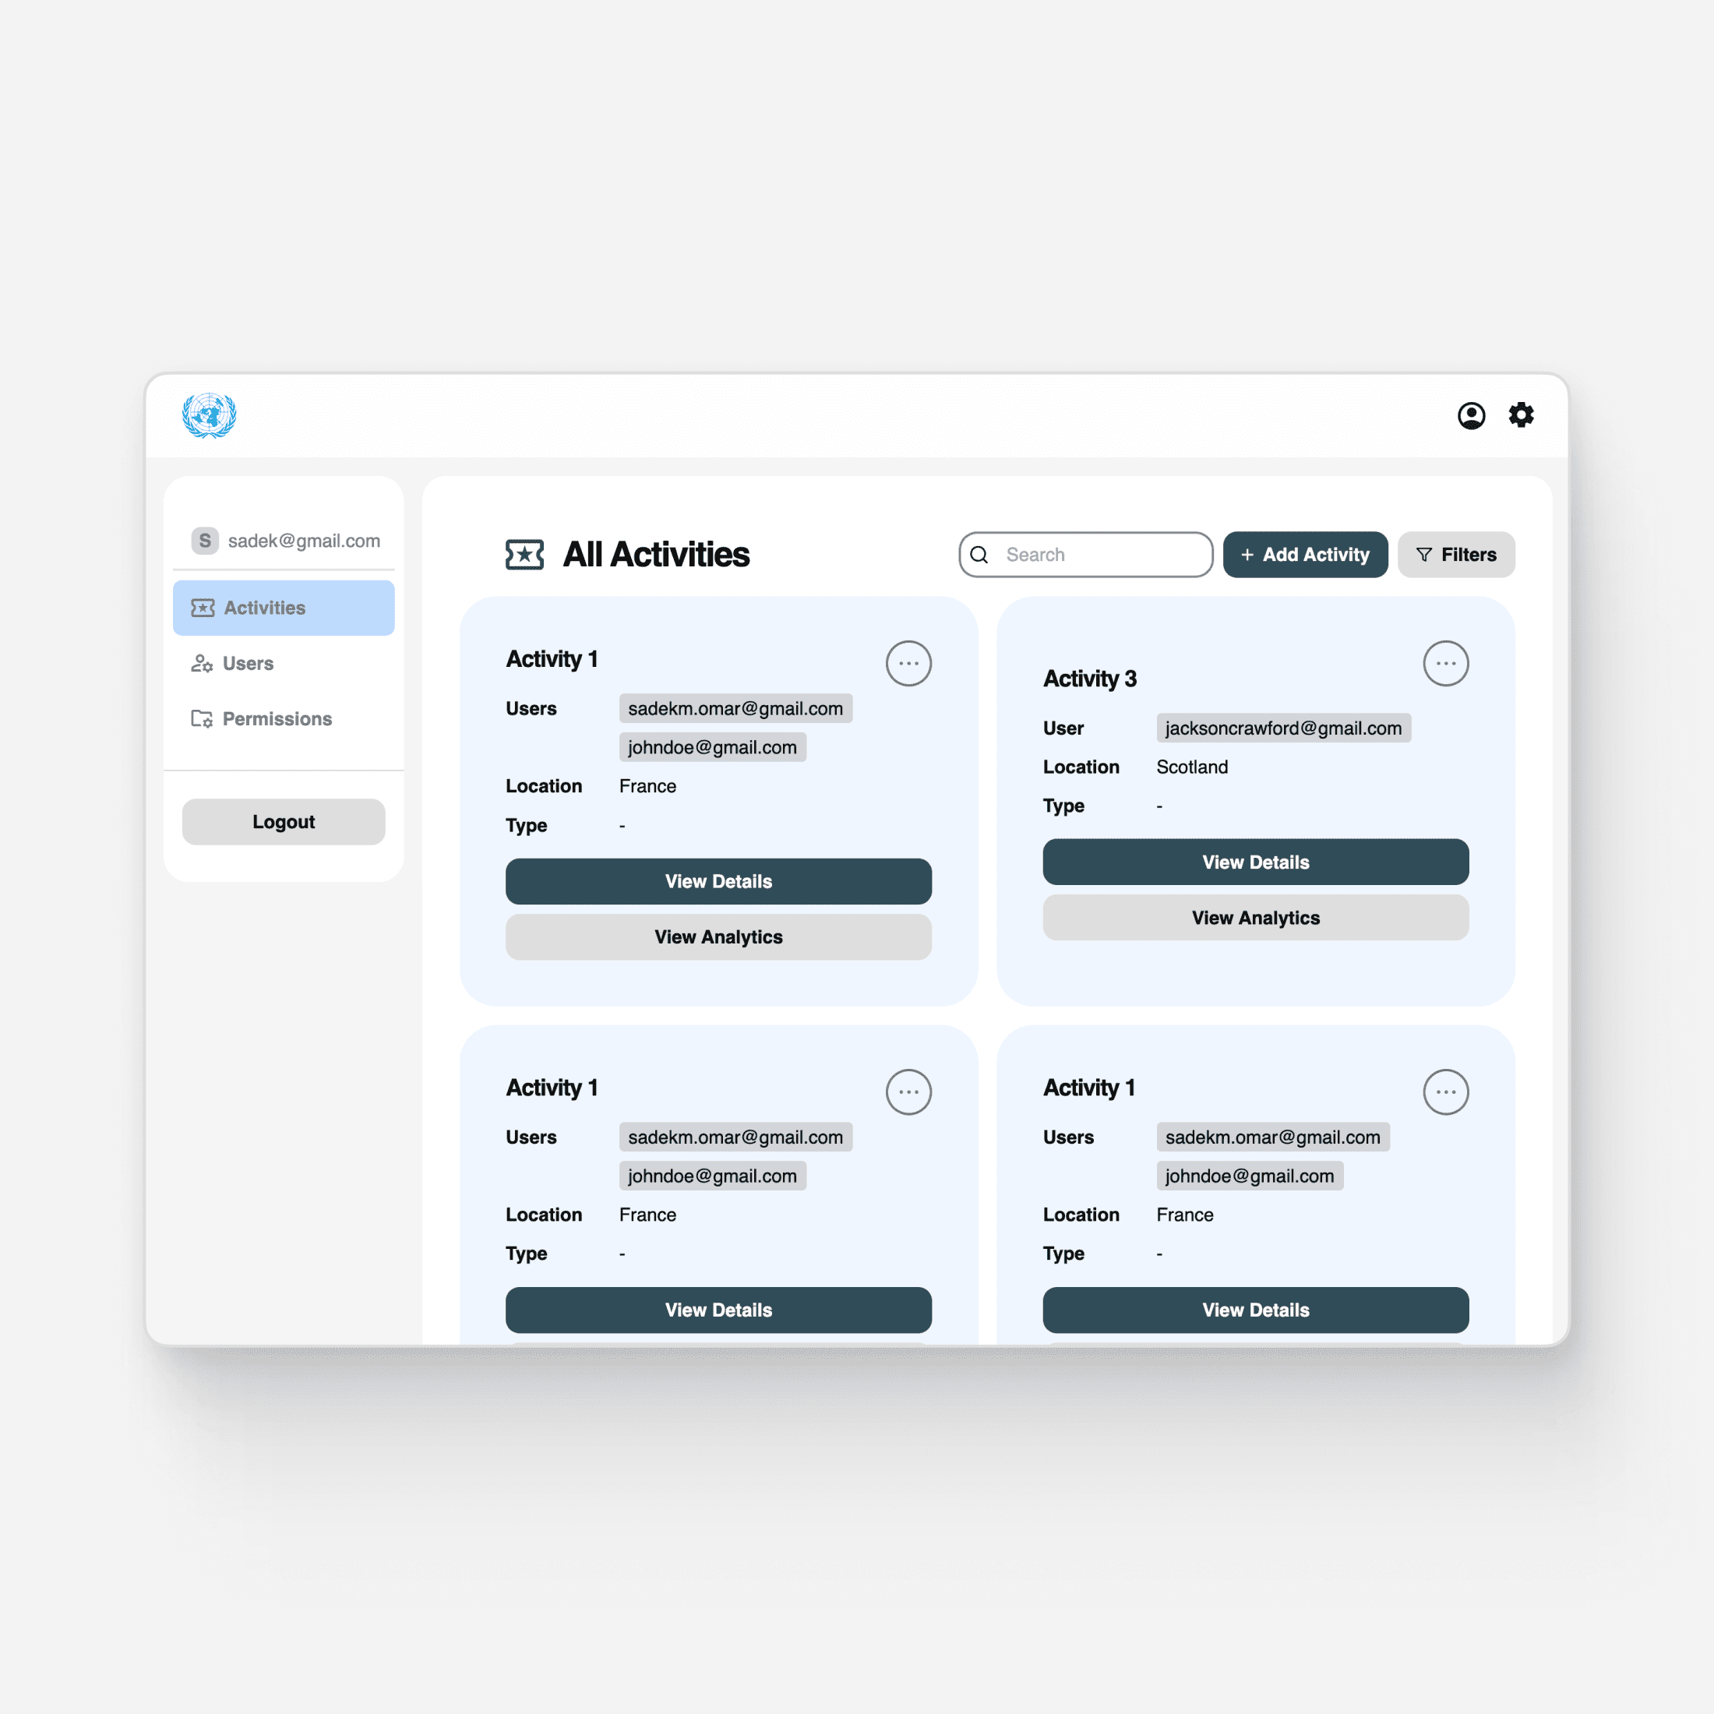The image size is (1714, 1714).
Task: Expand the Filters dropdown button
Action: click(1455, 554)
